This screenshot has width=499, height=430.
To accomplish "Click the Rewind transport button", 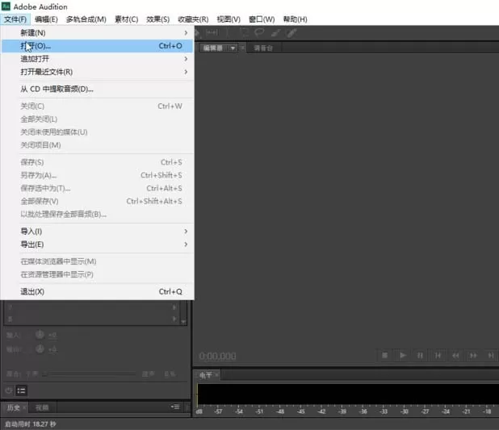I will pyautogui.click(x=455, y=355).
